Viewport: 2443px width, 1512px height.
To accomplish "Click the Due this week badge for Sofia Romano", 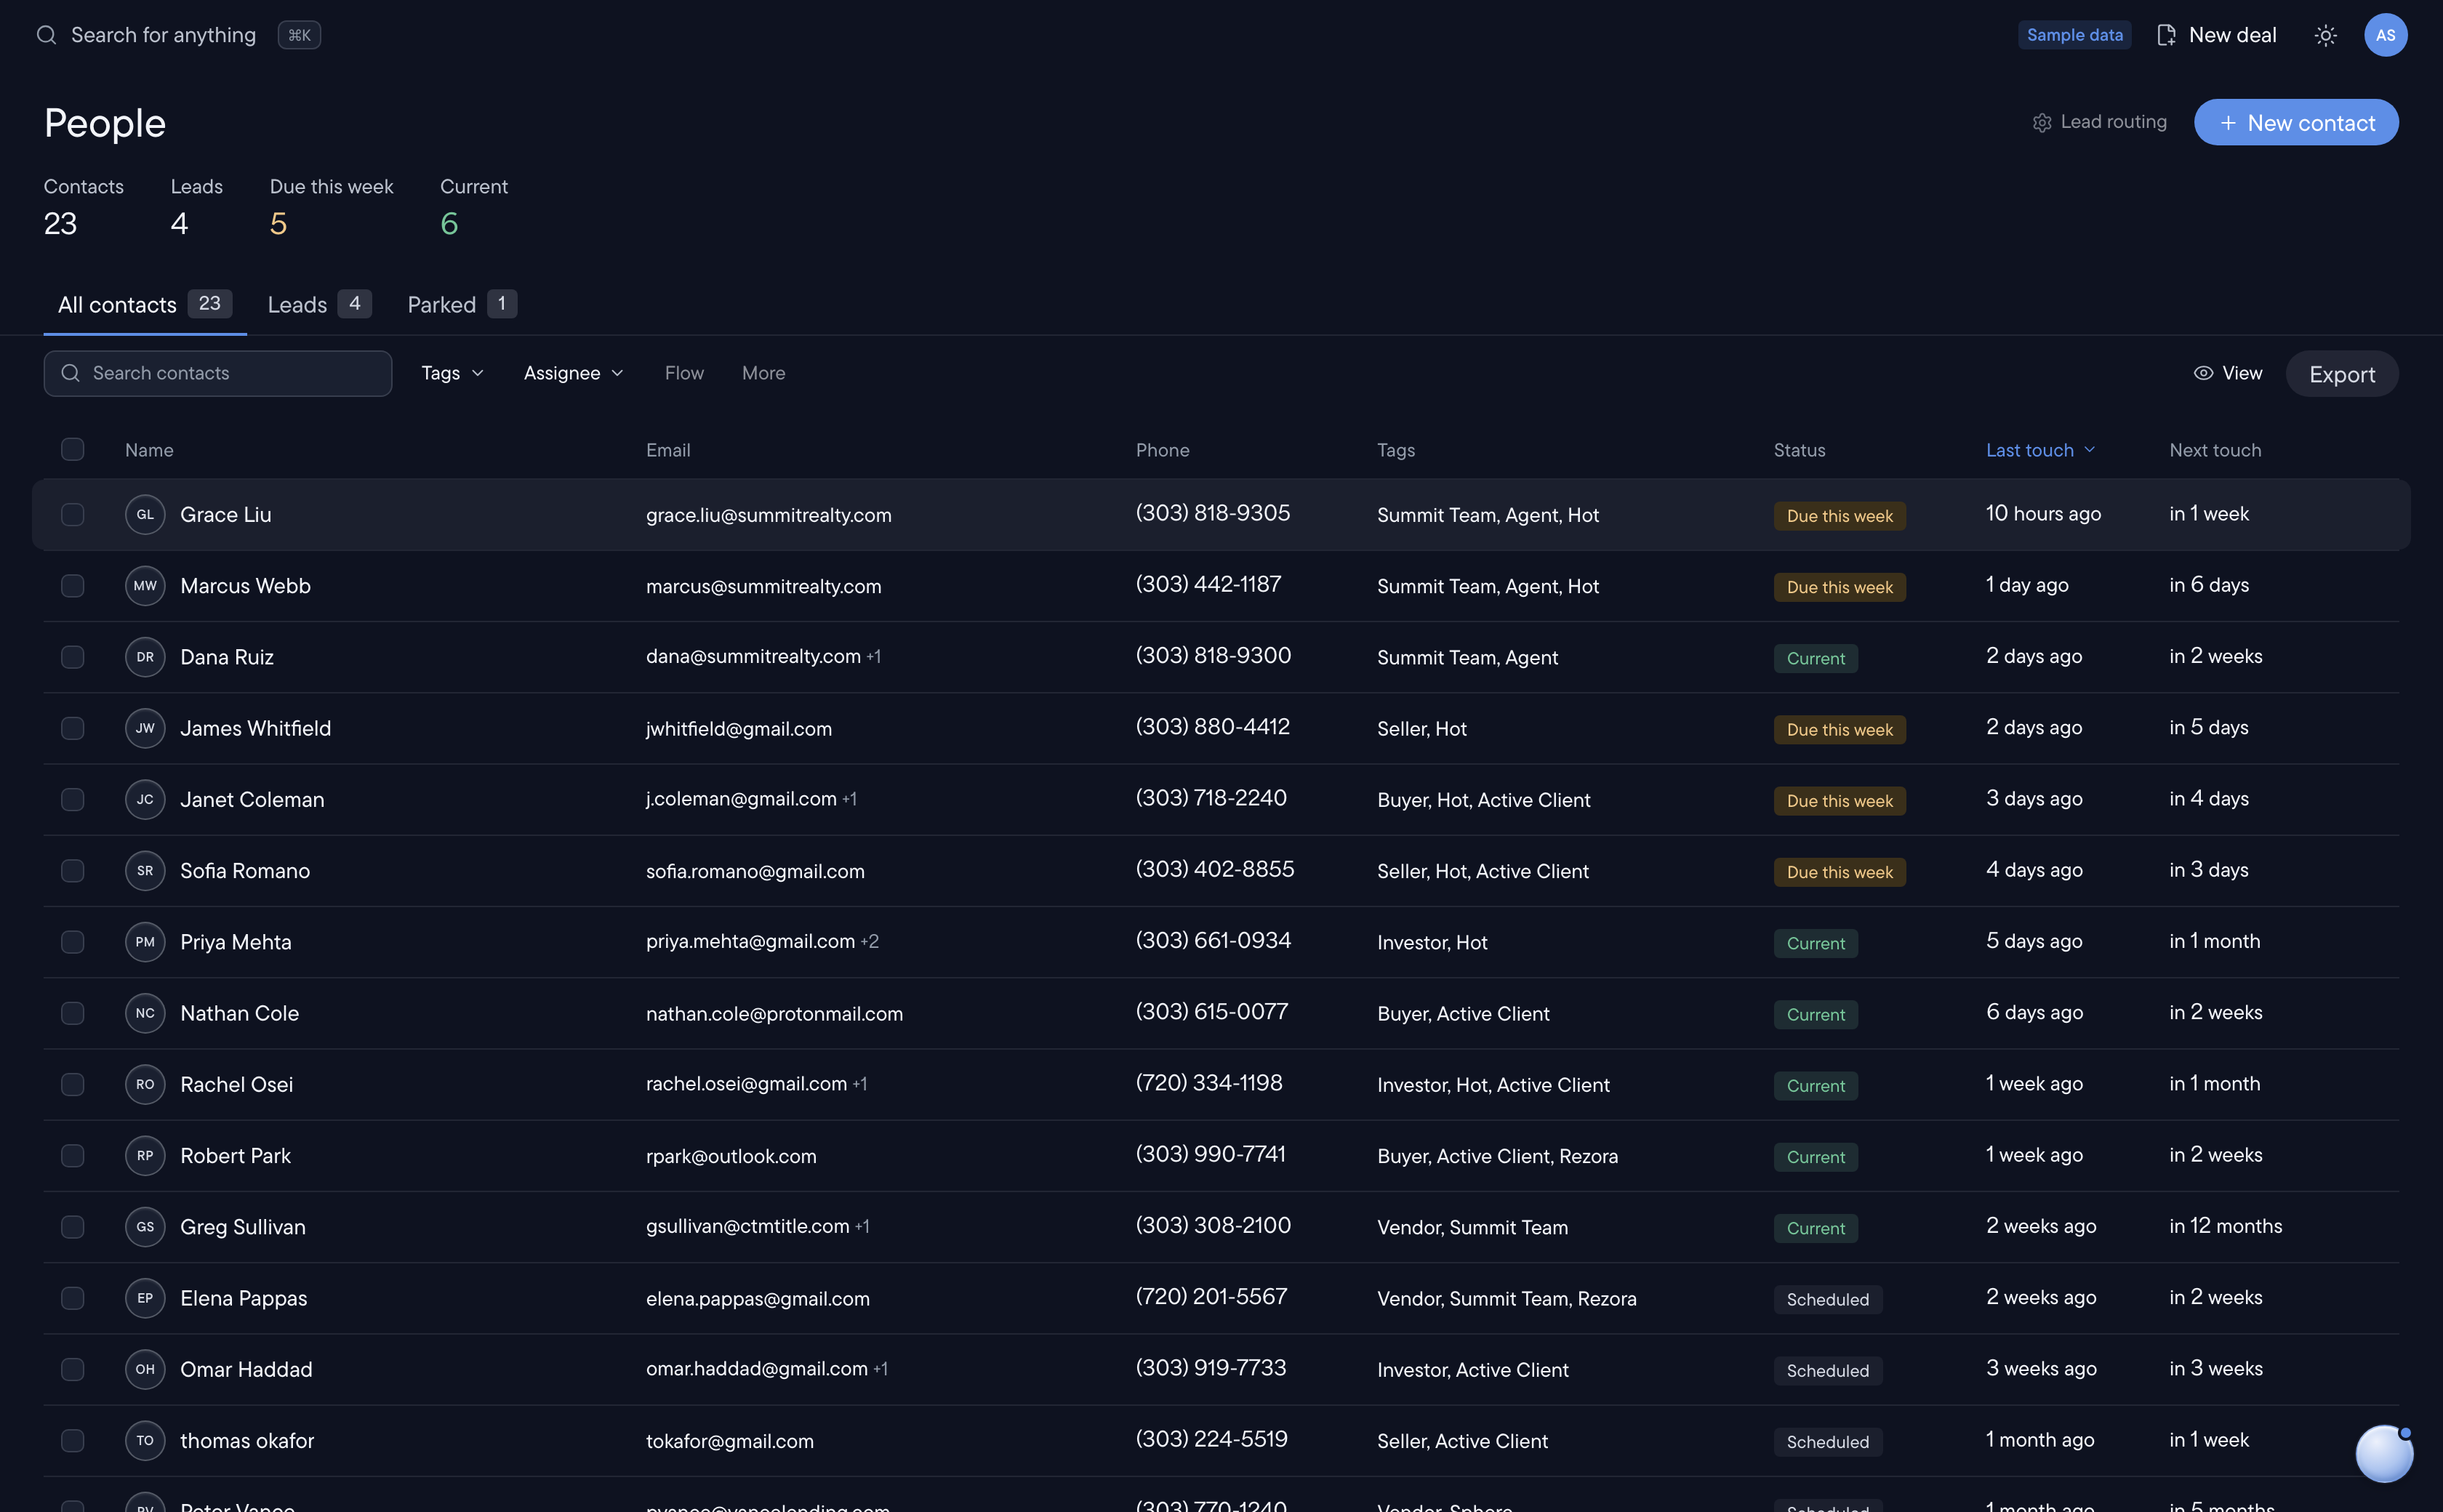I will [1840, 872].
